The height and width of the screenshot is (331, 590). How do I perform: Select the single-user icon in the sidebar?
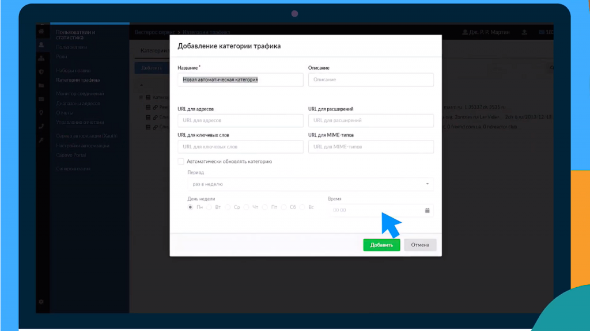pyautogui.click(x=41, y=45)
